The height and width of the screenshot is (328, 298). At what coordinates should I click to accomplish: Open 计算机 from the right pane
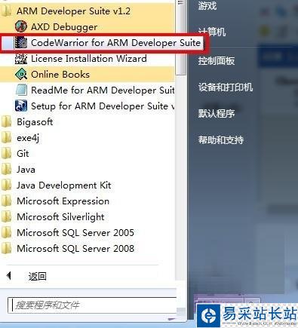tap(212, 32)
